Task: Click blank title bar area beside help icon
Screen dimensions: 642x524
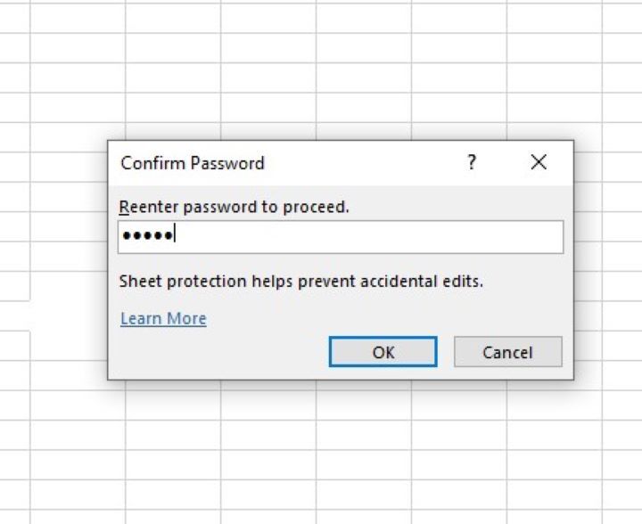Action: (x=374, y=163)
